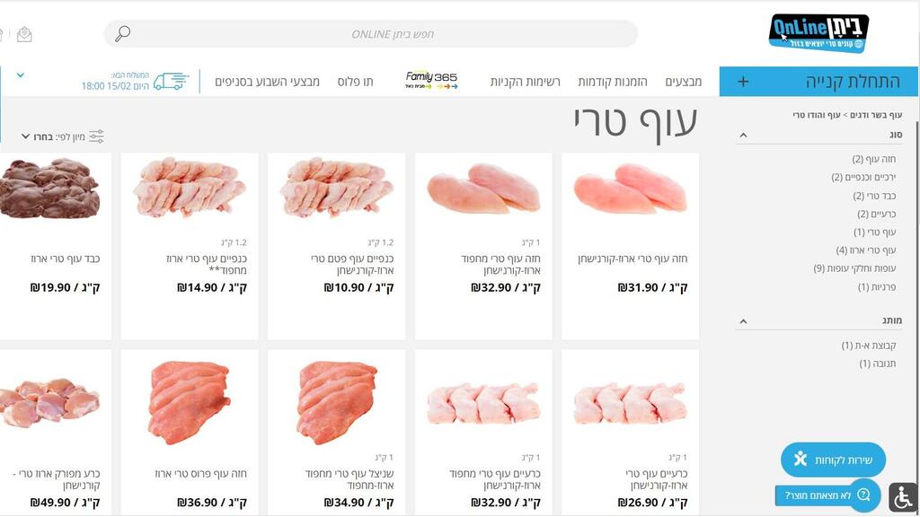Screen dimensions: 920x517
Task: Open the מיון לפי sort dropdown
Action: pos(53,136)
